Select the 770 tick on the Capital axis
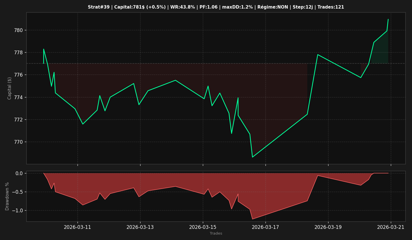This screenshot has width=412, height=240. click(x=19, y=142)
